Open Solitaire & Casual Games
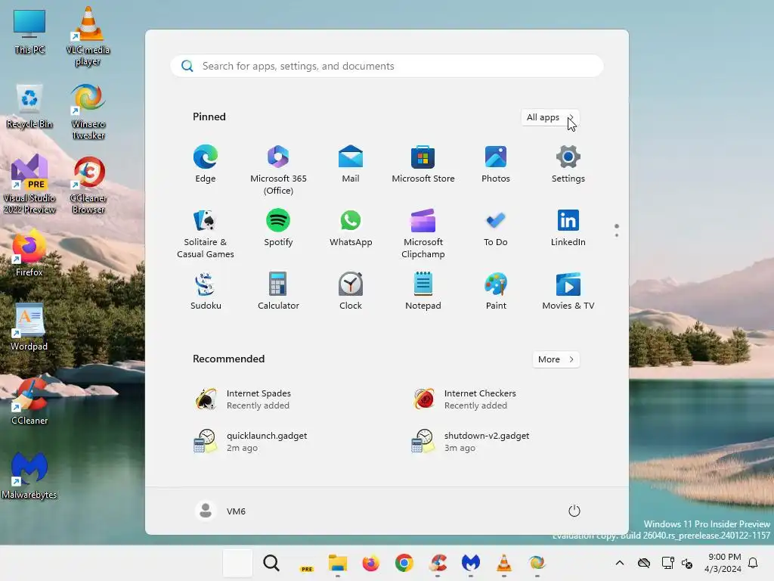The width and height of the screenshot is (774, 581). pos(206,235)
